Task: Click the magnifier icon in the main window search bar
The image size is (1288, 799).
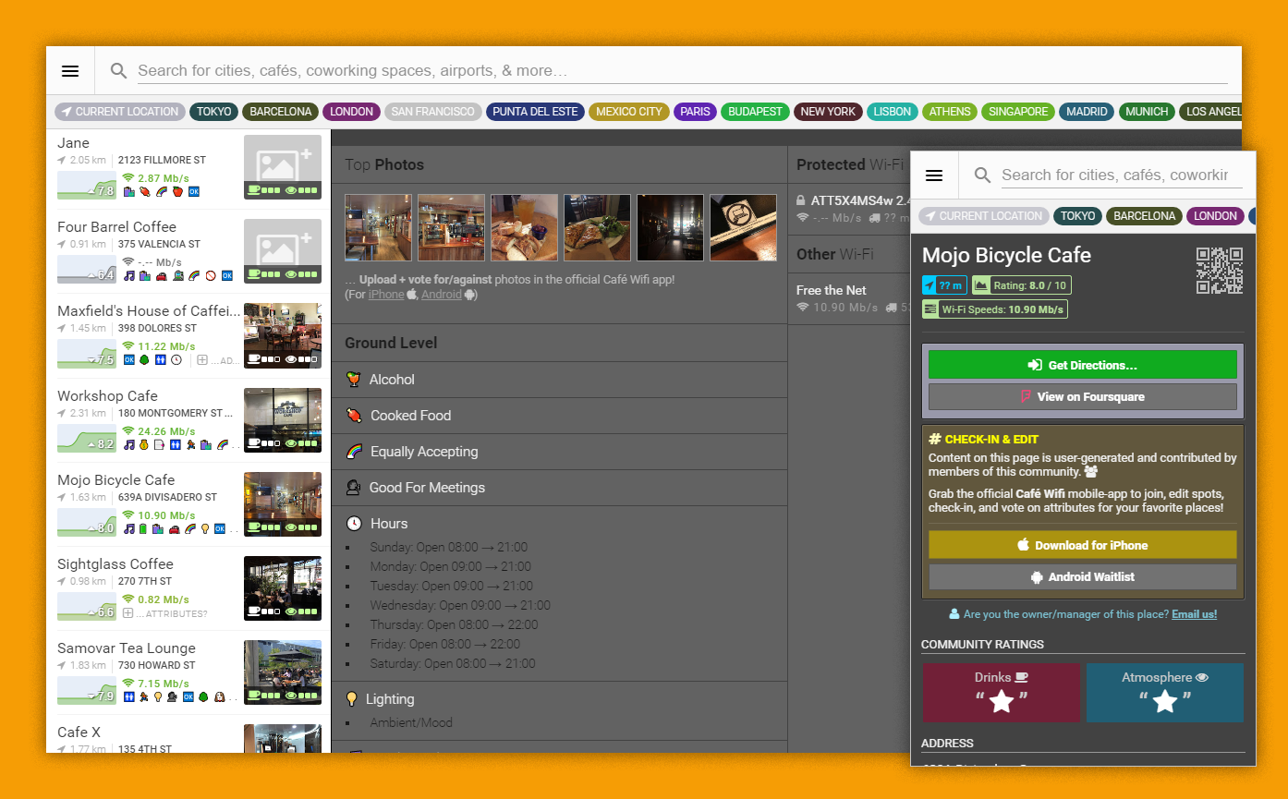Action: click(118, 71)
